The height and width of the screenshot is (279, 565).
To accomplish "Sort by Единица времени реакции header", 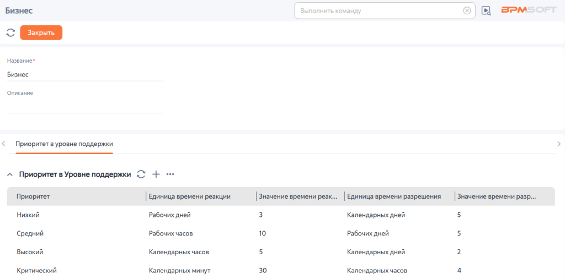I will (x=190, y=196).
